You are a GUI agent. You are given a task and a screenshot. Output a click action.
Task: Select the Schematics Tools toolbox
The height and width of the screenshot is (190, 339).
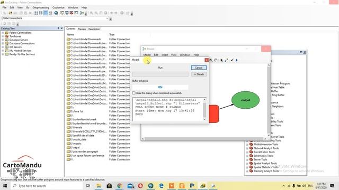click(263, 156)
